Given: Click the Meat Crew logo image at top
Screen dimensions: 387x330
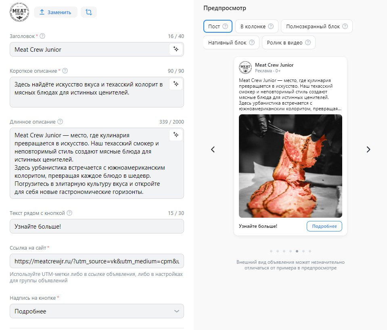Looking at the screenshot, I should click(x=19, y=12).
